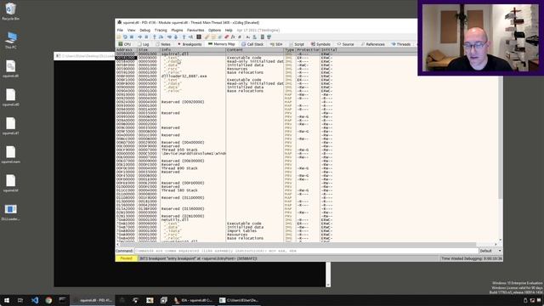
Task: Open the Debug menu
Action: 144,31
